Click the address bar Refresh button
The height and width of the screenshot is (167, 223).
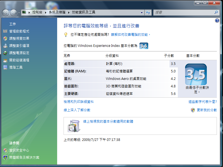(x=148, y=12)
